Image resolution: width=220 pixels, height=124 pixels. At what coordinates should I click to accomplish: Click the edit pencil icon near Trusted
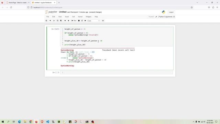(156, 17)
